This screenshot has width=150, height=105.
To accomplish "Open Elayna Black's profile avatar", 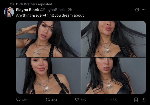I will tap(9, 12).
